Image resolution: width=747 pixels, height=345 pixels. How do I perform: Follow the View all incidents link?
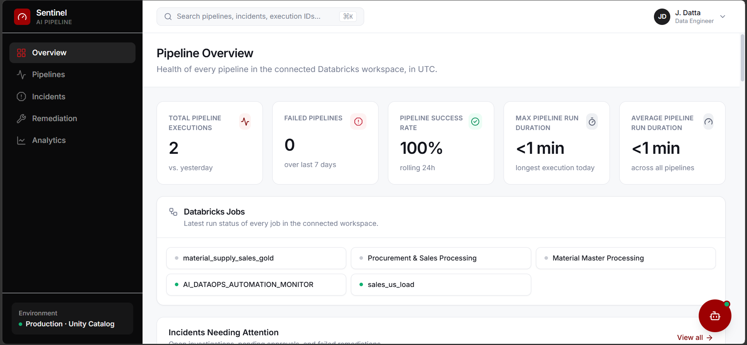click(695, 338)
